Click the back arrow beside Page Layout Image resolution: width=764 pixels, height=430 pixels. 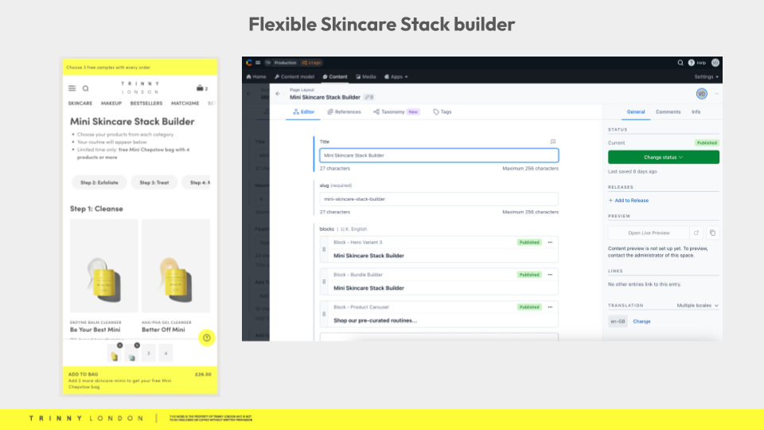(278, 94)
